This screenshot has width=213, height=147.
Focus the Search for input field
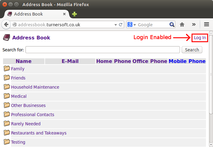click(103, 50)
